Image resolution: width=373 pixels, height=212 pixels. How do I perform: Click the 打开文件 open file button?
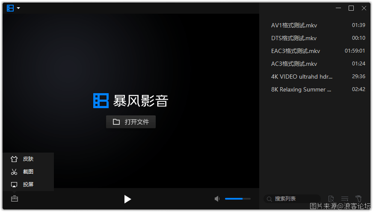pos(131,122)
